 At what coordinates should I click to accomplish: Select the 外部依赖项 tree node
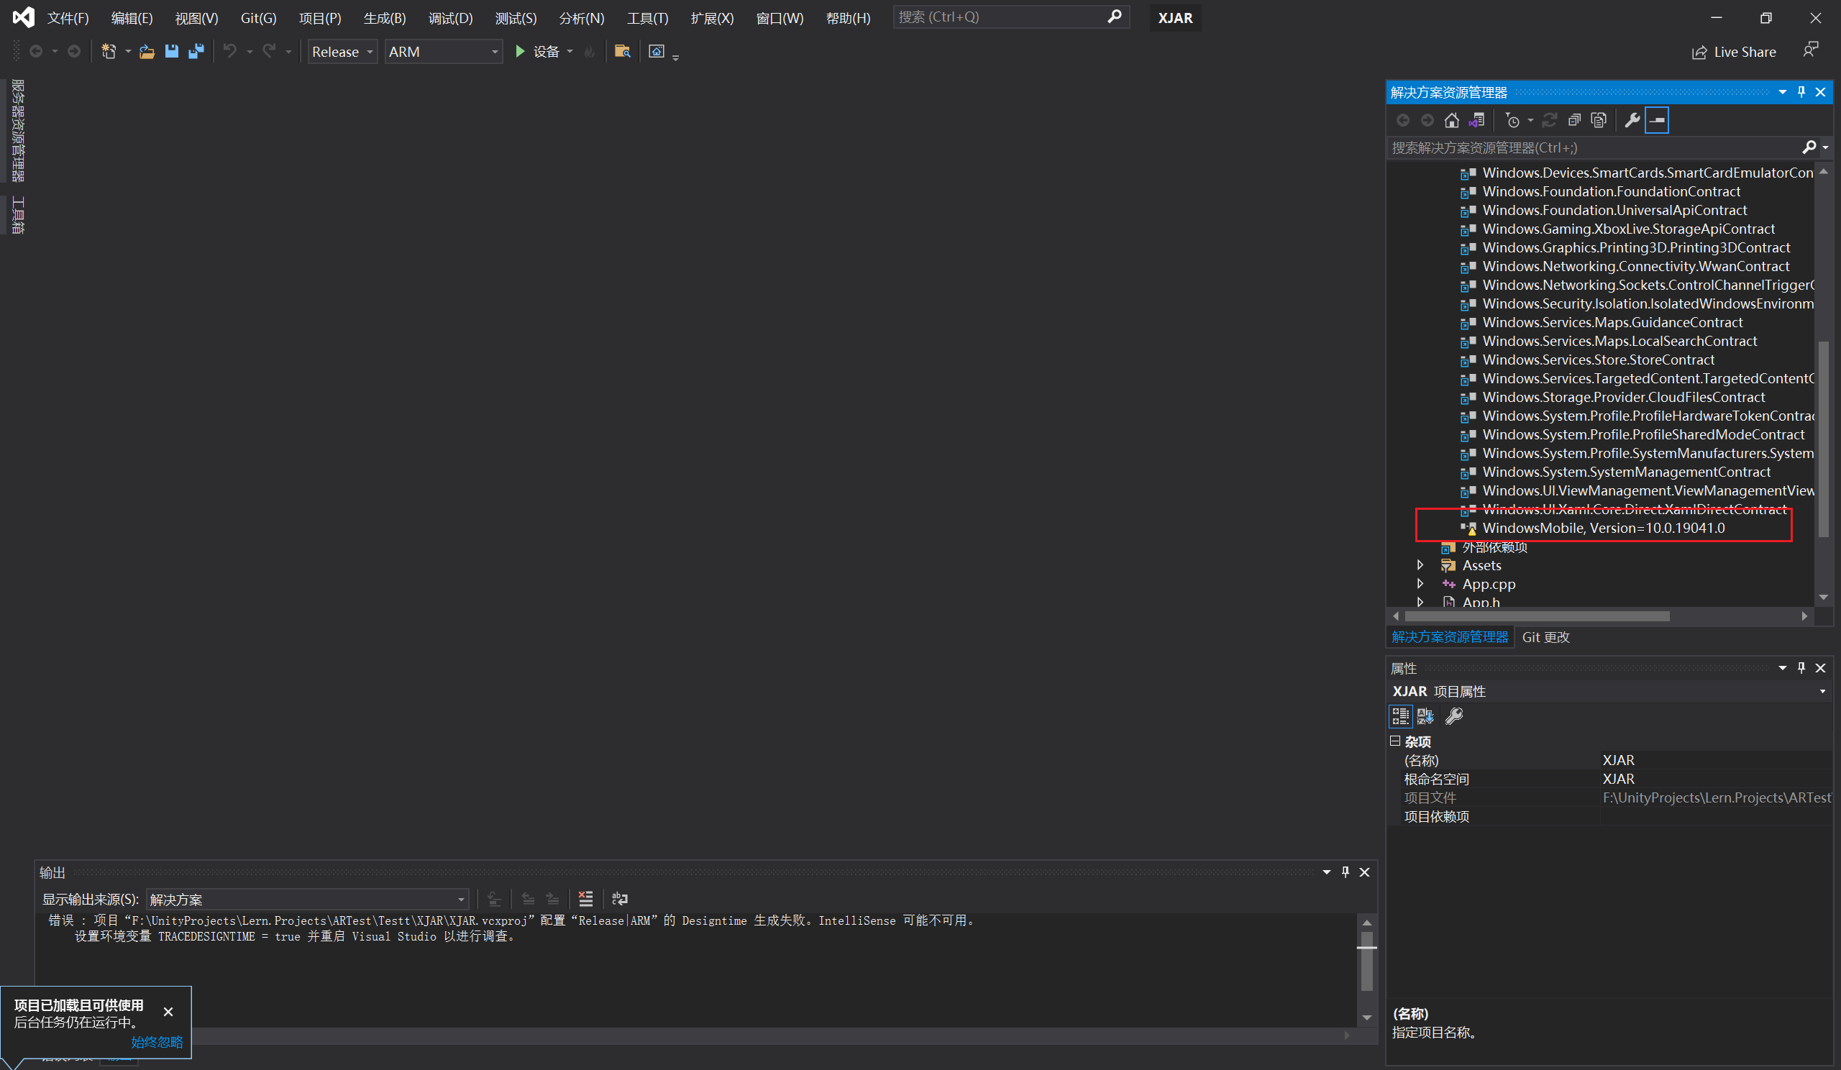pos(1494,547)
